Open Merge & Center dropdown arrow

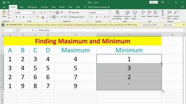(x=86, y=17)
